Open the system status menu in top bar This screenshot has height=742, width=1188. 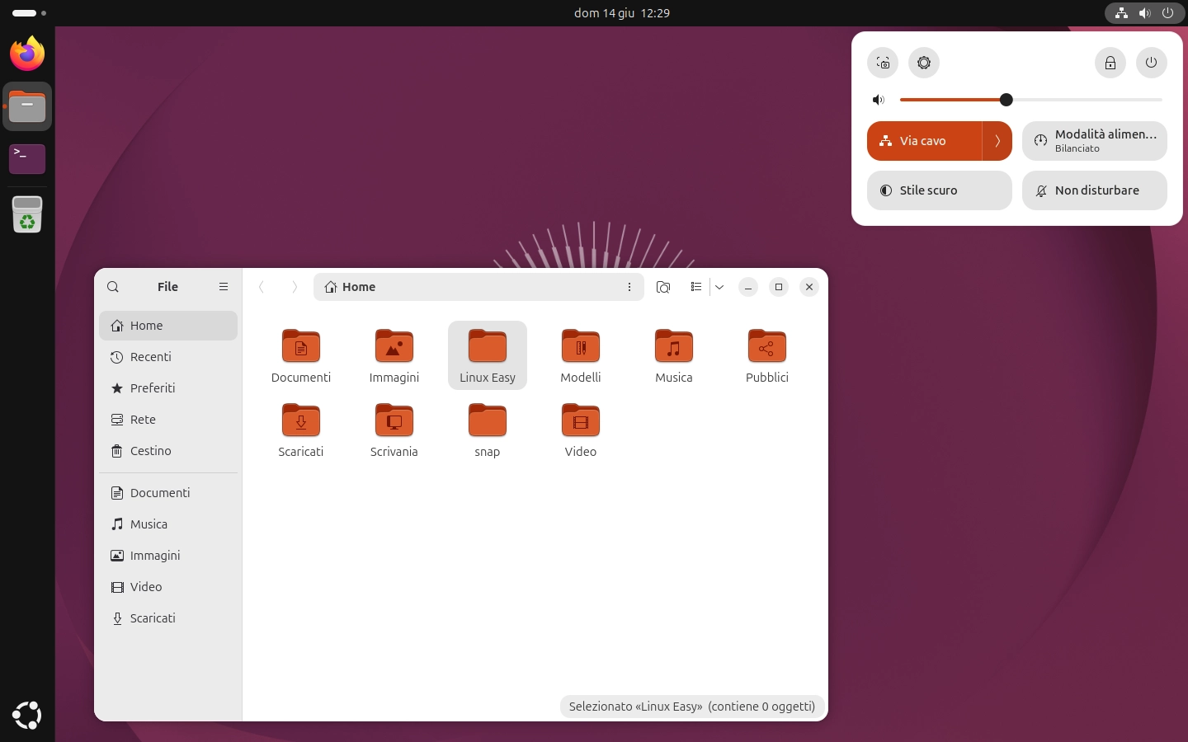point(1144,13)
